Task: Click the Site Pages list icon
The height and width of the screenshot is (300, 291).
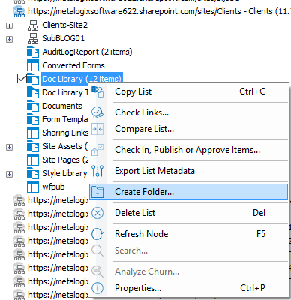Action: (33, 160)
